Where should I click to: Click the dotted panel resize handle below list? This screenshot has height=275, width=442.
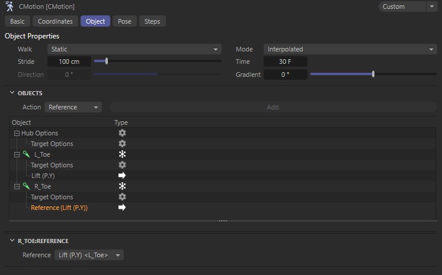click(223, 221)
